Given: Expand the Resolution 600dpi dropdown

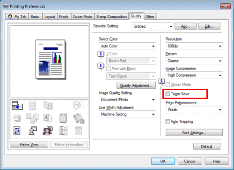Looking at the screenshot, I should pyautogui.click(x=194, y=46).
